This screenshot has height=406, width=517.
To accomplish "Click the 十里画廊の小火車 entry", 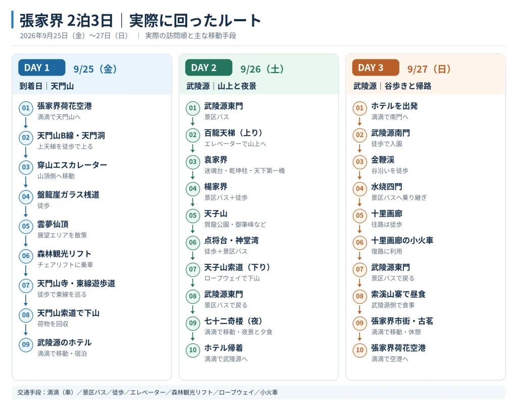I will tap(402, 241).
